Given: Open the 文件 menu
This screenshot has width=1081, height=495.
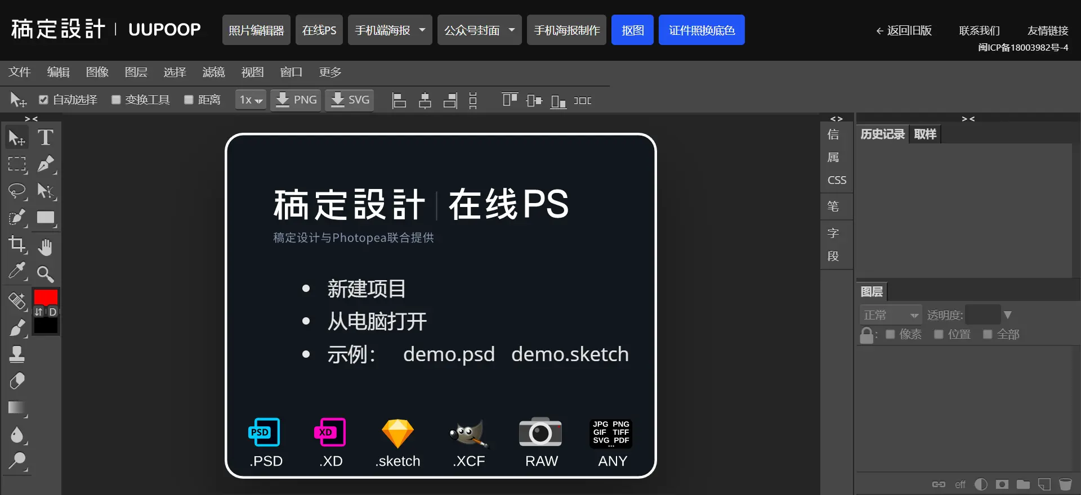Looking at the screenshot, I should 20,72.
